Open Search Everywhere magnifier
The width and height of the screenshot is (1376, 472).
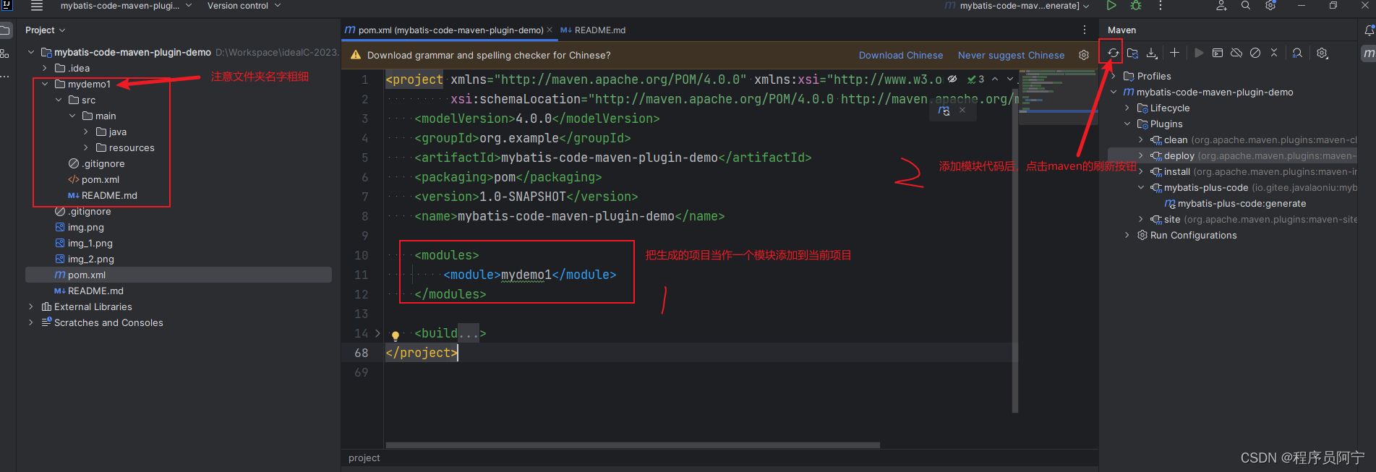pyautogui.click(x=1246, y=6)
